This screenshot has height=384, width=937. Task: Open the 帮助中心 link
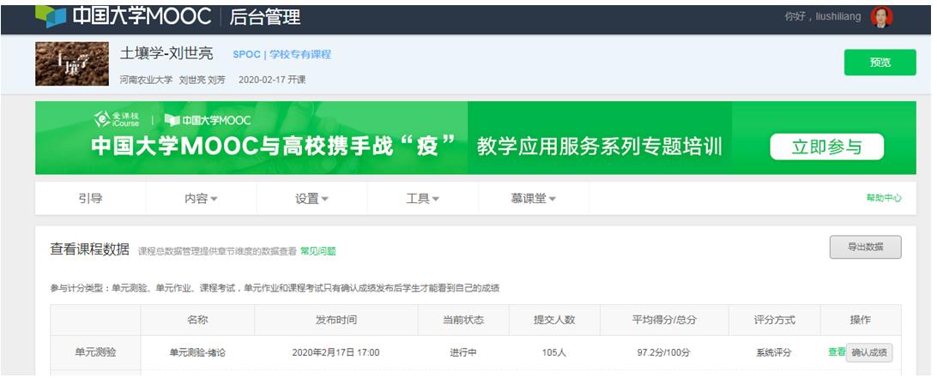(883, 198)
